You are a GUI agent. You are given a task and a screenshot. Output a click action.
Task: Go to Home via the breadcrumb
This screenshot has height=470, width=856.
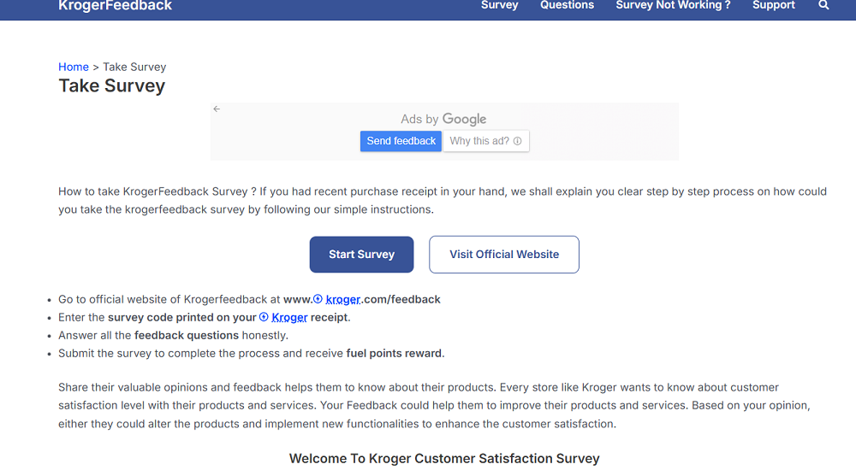(x=74, y=67)
